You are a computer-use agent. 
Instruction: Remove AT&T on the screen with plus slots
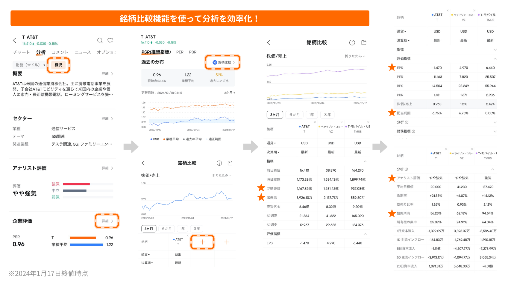click(188, 236)
